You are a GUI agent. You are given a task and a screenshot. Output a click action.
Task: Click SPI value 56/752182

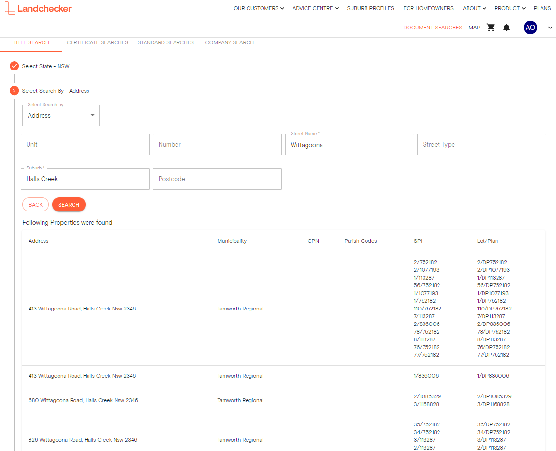426,285
